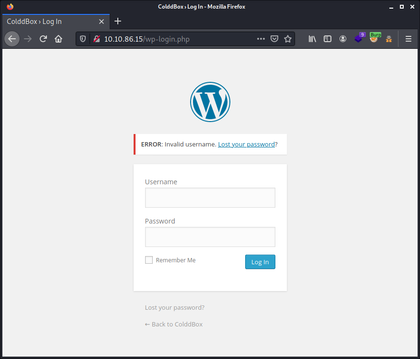Image resolution: width=420 pixels, height=359 pixels.
Task: View insecure connection padlock details
Action: point(97,39)
